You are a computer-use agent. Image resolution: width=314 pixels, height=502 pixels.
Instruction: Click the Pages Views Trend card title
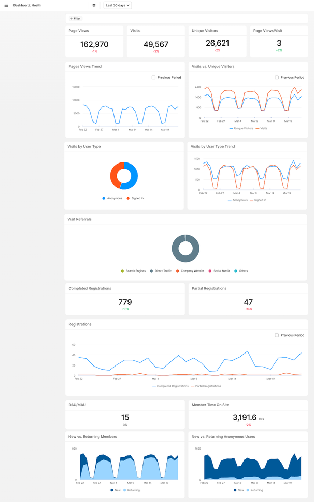pos(85,66)
